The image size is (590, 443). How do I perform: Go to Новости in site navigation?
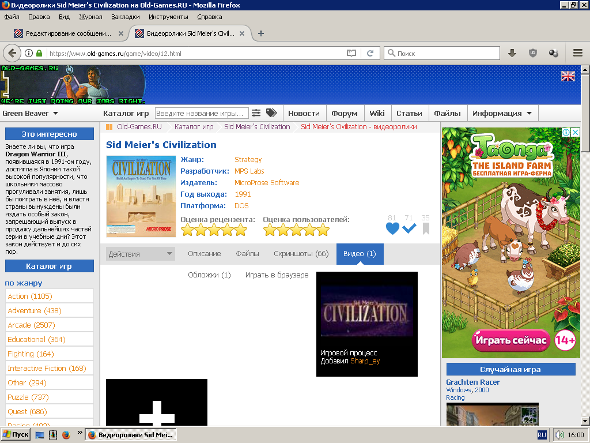click(x=304, y=114)
